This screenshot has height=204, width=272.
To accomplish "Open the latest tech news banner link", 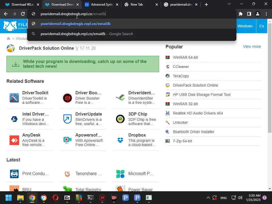I will tap(83, 64).
